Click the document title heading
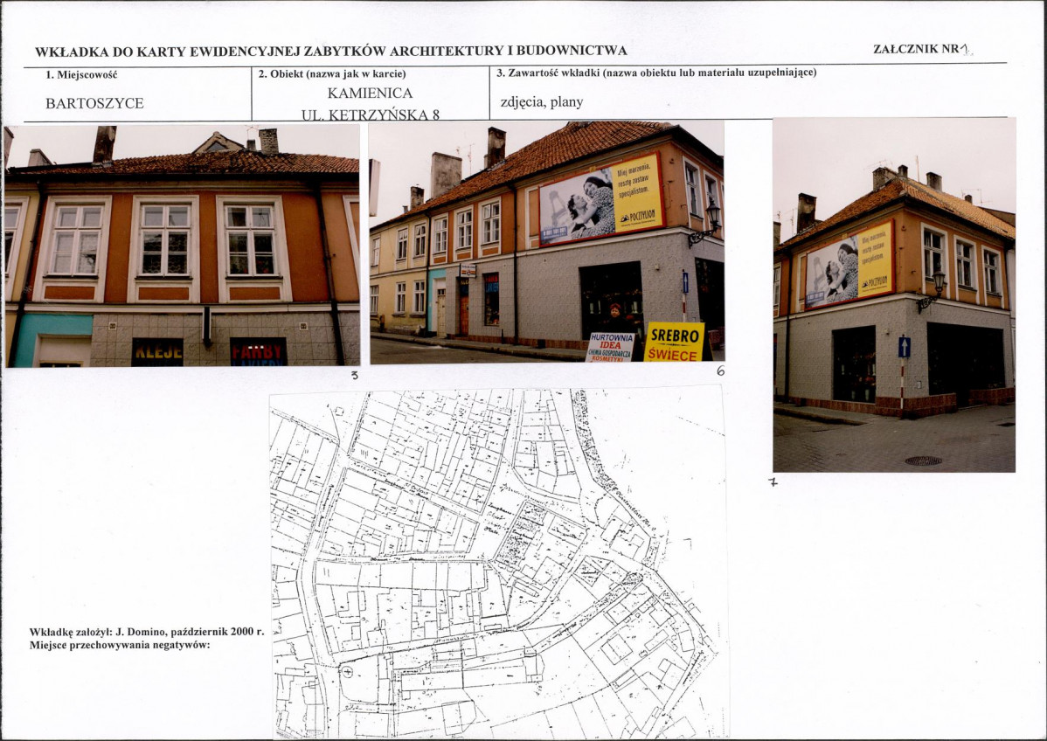 (331, 52)
